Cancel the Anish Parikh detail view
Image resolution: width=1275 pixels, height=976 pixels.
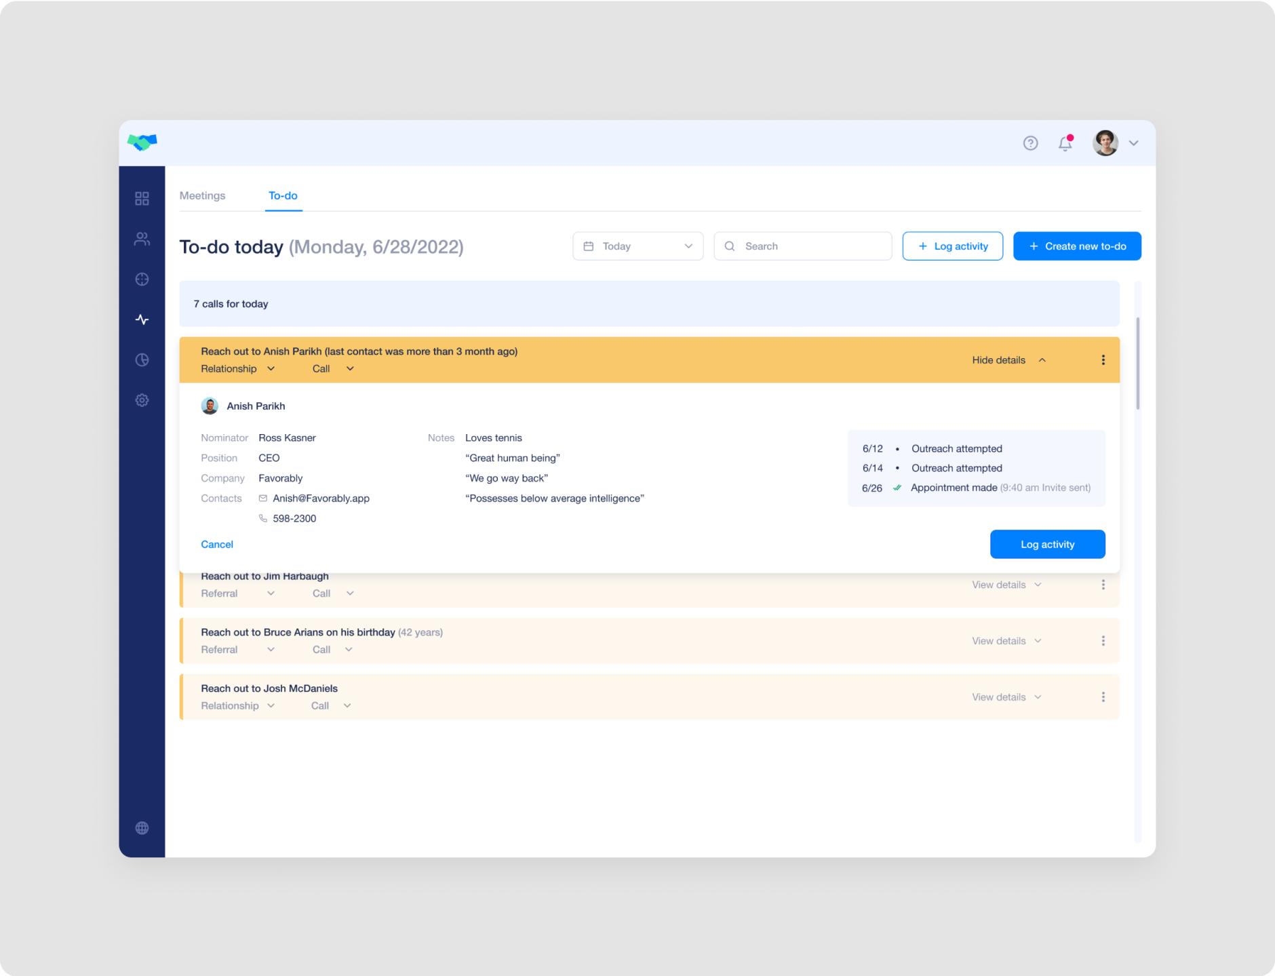pos(217,544)
